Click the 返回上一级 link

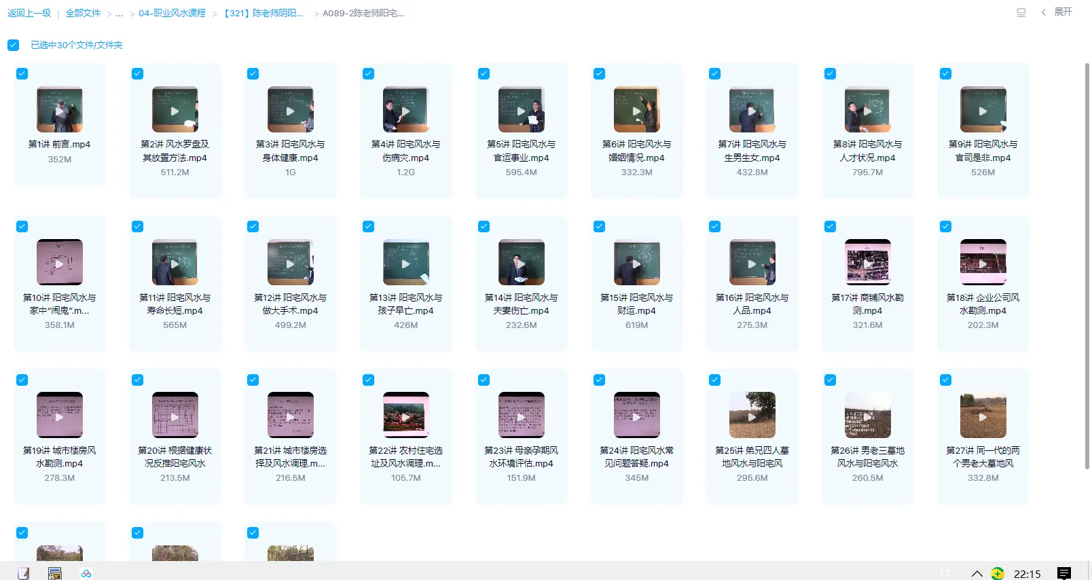(29, 13)
